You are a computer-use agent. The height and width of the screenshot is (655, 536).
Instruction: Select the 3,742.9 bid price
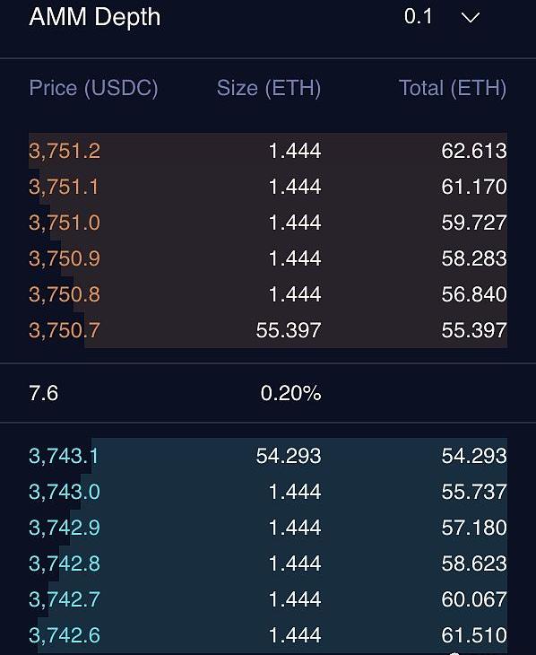(x=65, y=528)
